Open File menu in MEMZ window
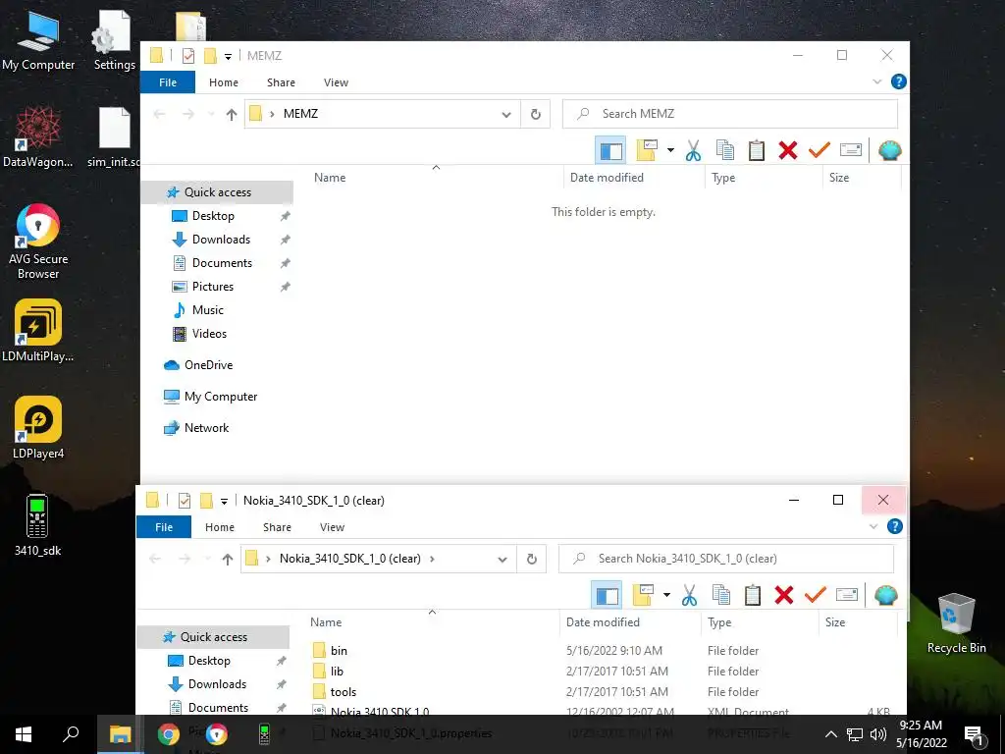The width and height of the screenshot is (1005, 754). coord(168,82)
